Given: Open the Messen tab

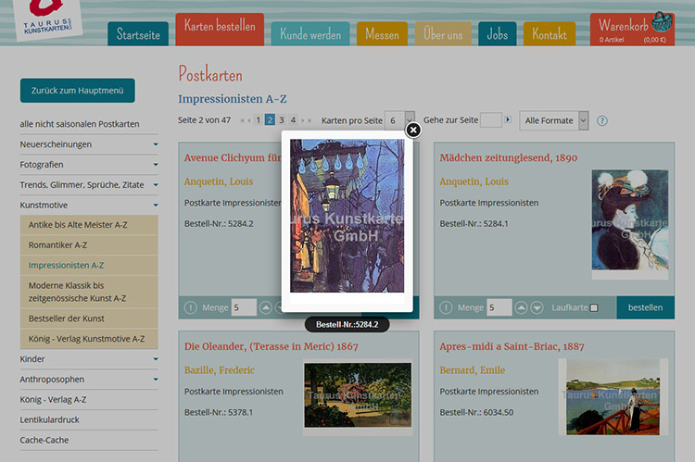Looking at the screenshot, I should [x=382, y=33].
